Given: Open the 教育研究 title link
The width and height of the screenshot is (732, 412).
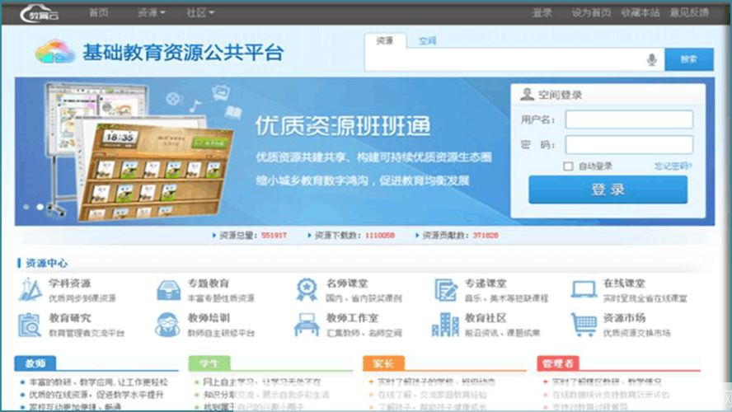Looking at the screenshot, I should point(70,318).
